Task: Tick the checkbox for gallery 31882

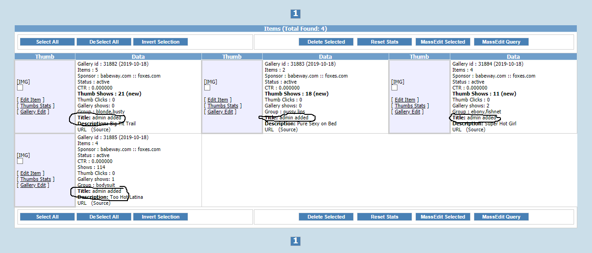Action: (20, 88)
